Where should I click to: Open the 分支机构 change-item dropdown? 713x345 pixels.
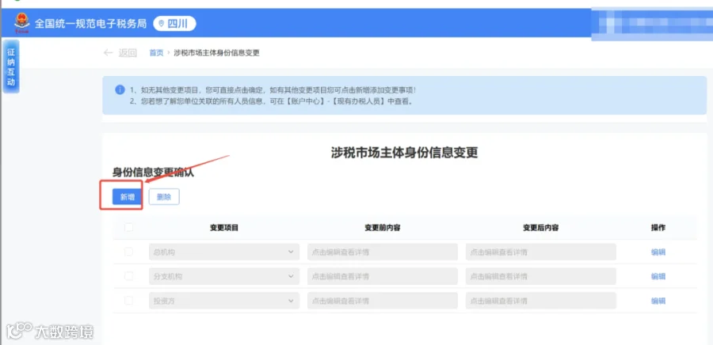tap(224, 276)
